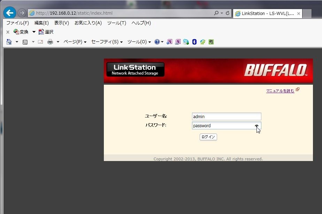
Task: Click the Internet Explorer page icon in address bar
Action: (32, 13)
